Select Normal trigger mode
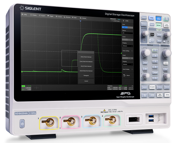The image size is (176, 143). (159, 35)
